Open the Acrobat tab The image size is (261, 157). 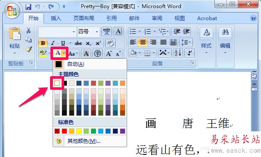pyautogui.click(x=207, y=18)
